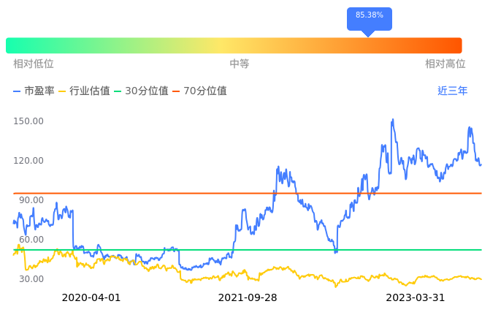This screenshot has width=501, height=323.
Task: Select the 相对高位 label
Action: tap(445, 64)
